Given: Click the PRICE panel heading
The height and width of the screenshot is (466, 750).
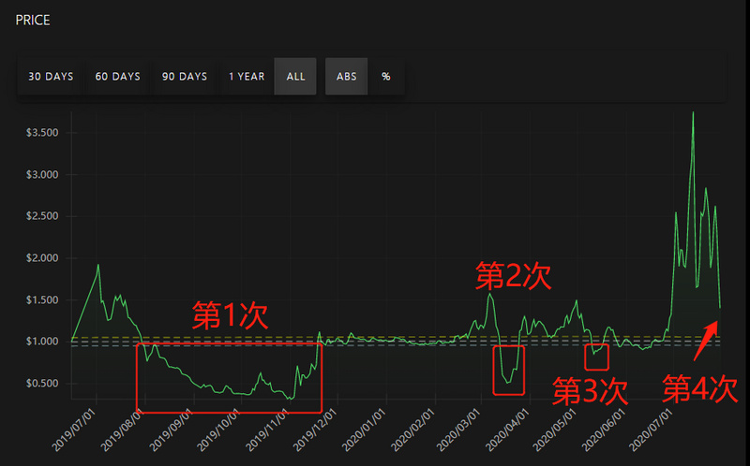Looking at the screenshot, I should coord(33,20).
